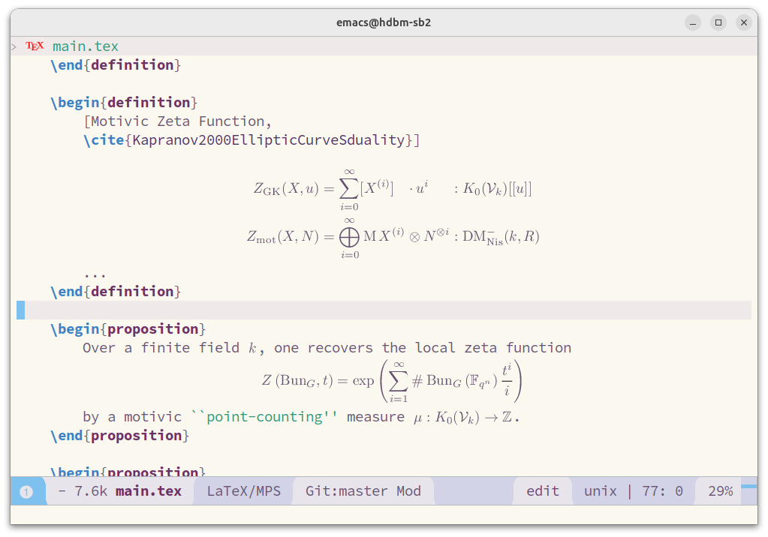
Task: Click the TeX file type icon in the header line
Action: (x=34, y=46)
